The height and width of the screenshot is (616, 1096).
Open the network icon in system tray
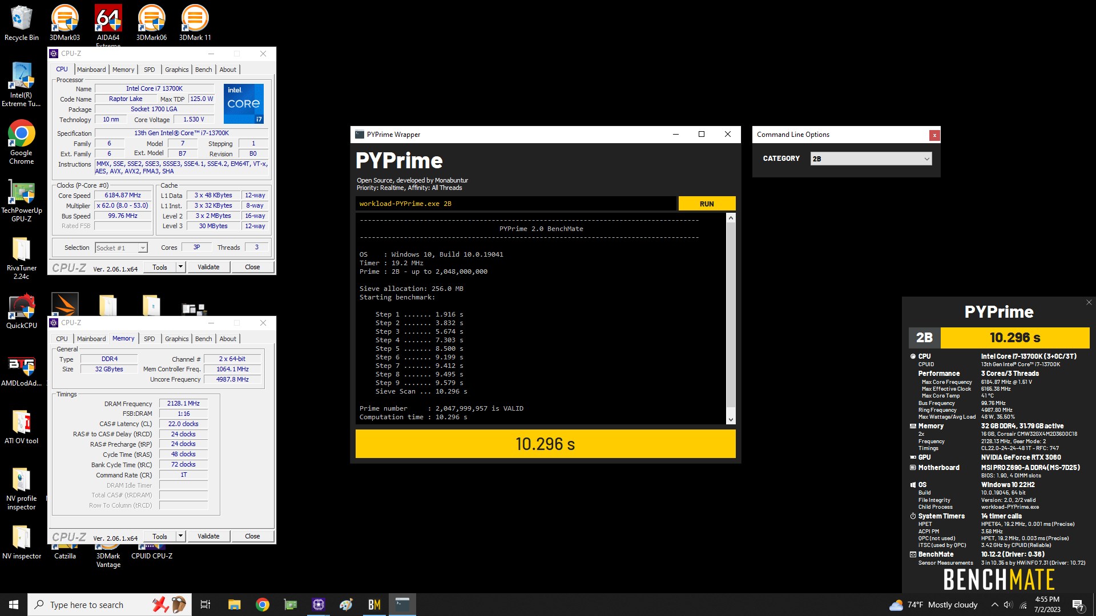tap(1023, 605)
